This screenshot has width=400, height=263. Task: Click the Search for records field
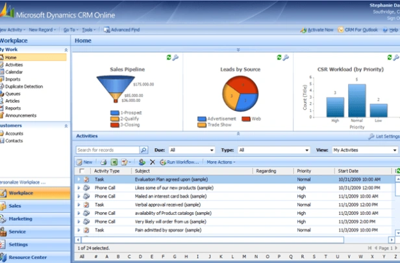(x=106, y=150)
